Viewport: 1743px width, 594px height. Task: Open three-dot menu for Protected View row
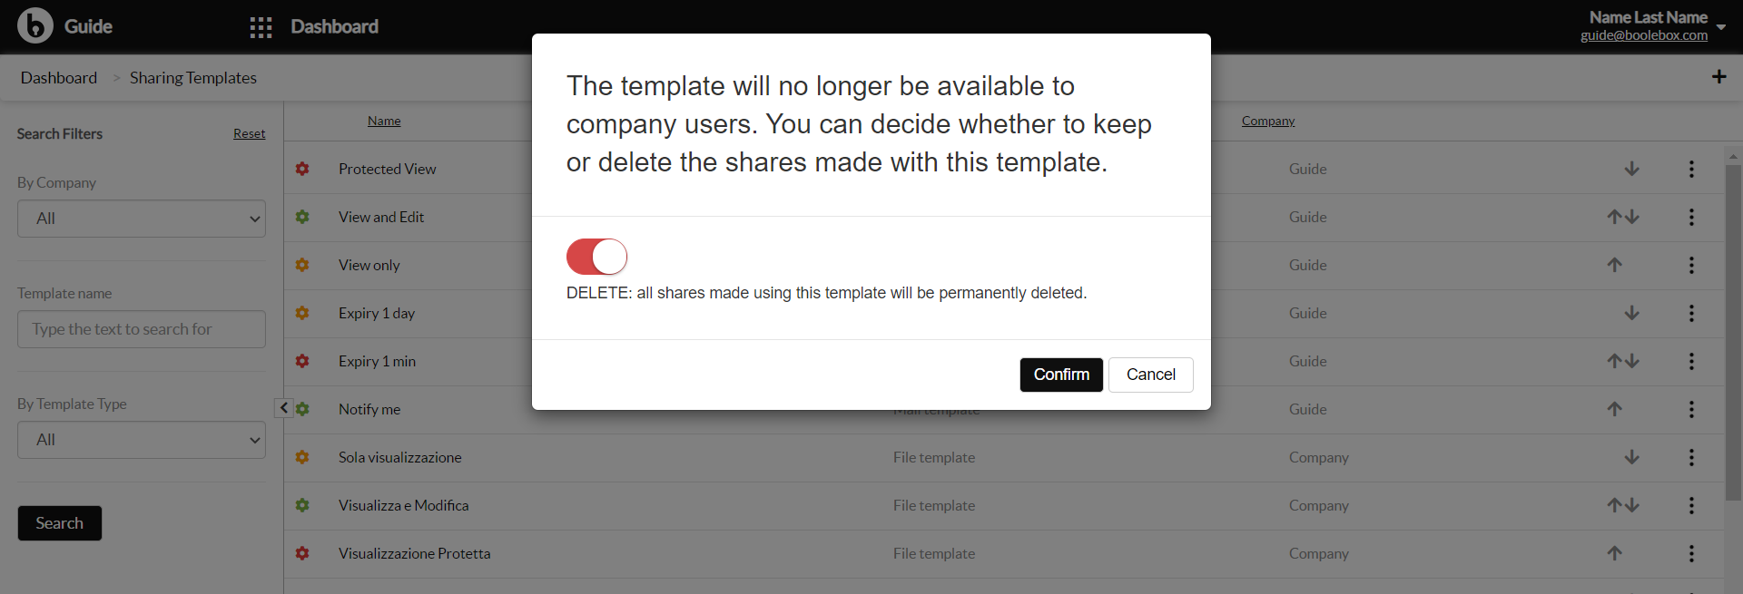(x=1691, y=169)
